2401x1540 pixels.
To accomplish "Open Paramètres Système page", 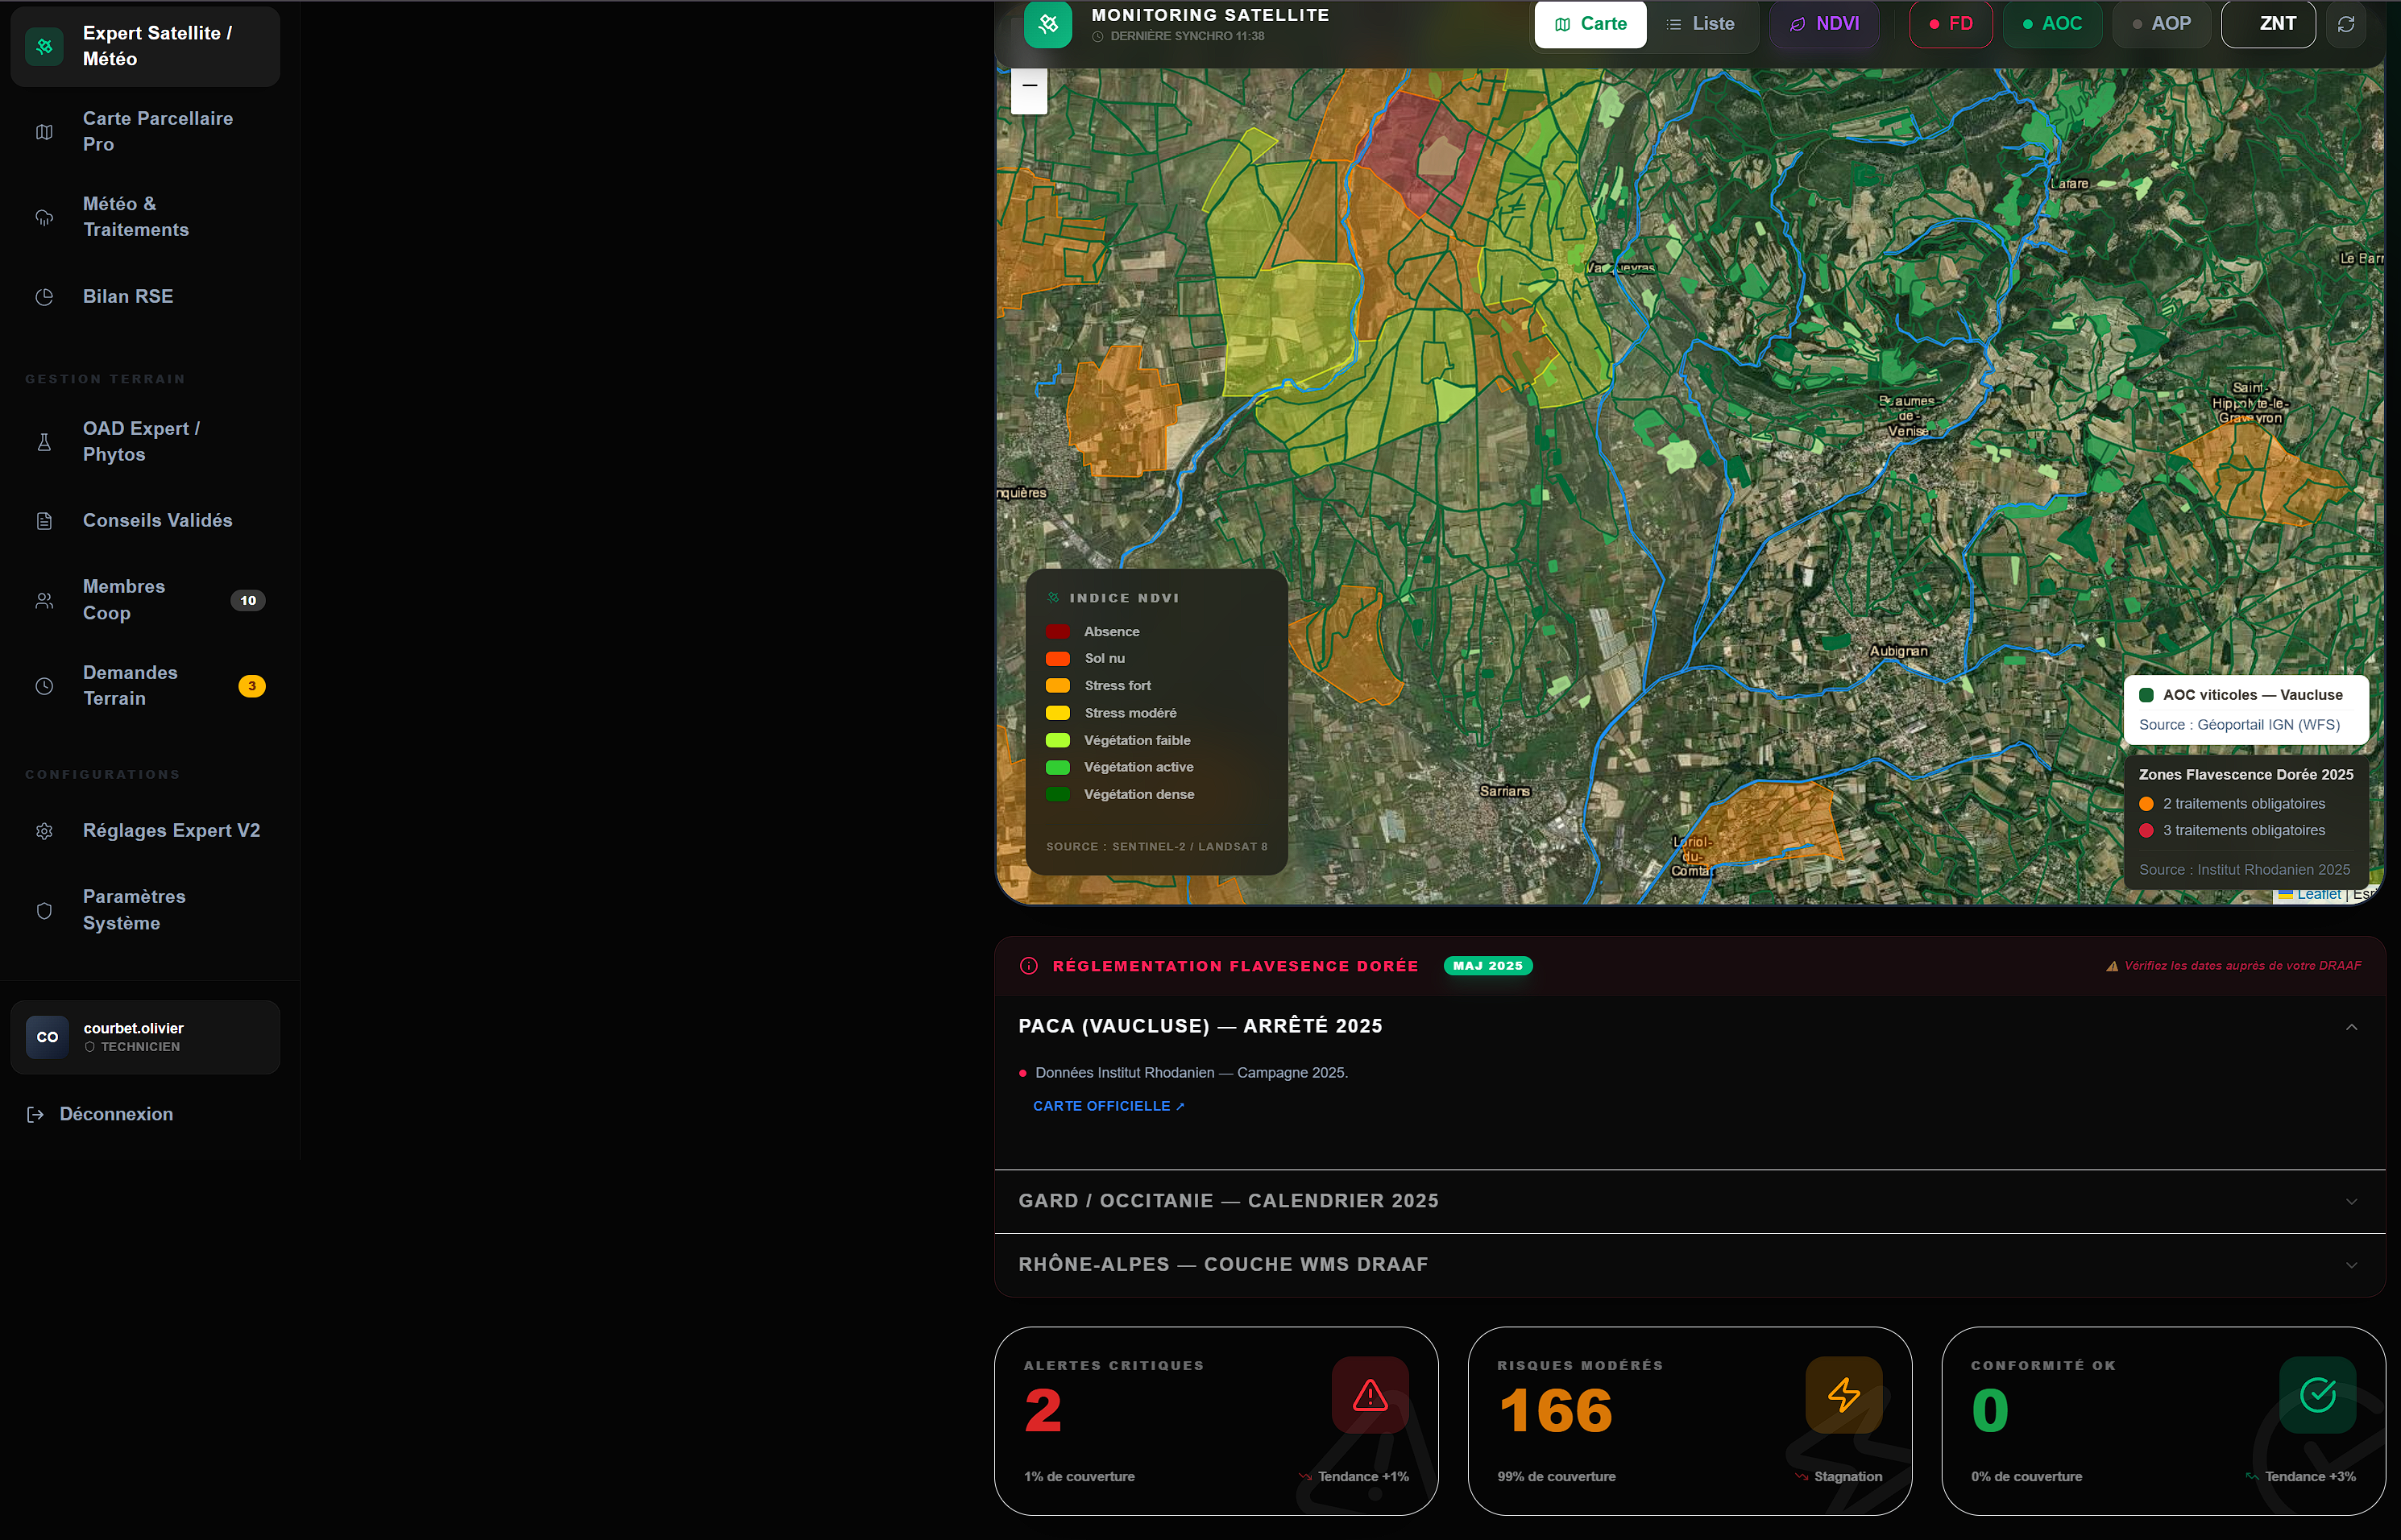I will click(145, 910).
